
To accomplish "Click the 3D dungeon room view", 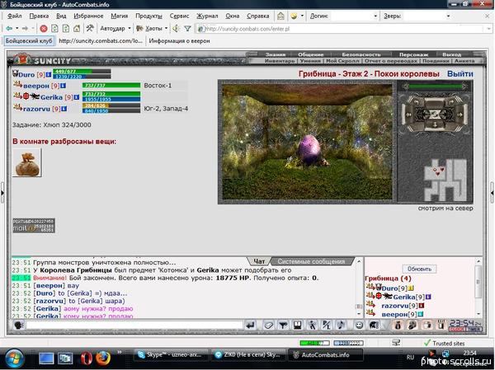I will click(x=307, y=142).
